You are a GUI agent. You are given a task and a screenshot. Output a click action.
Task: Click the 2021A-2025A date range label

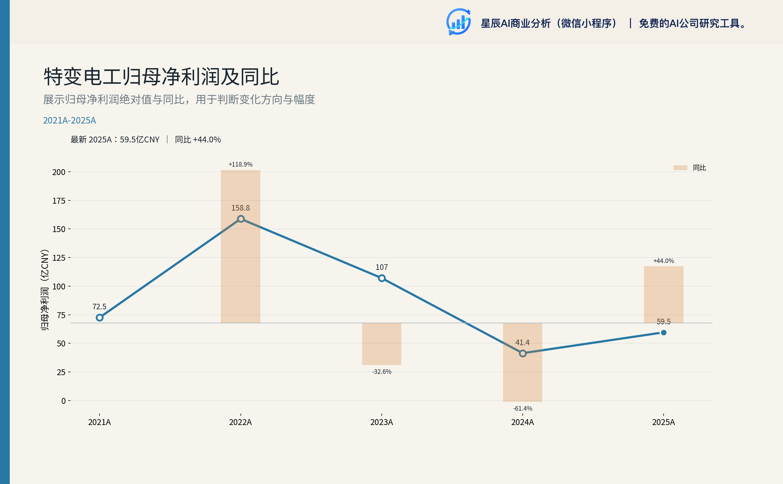pyautogui.click(x=69, y=120)
